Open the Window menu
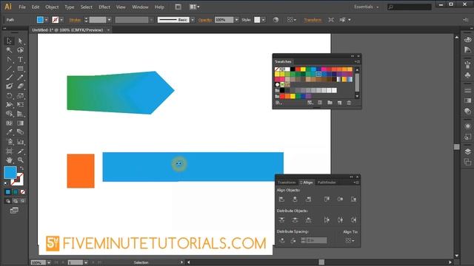474x266 pixels. 140,7
